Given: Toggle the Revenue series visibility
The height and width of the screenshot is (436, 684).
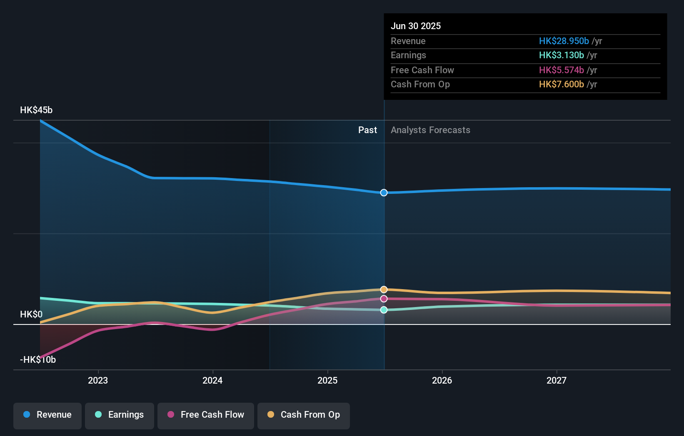Looking at the screenshot, I should click(47, 415).
